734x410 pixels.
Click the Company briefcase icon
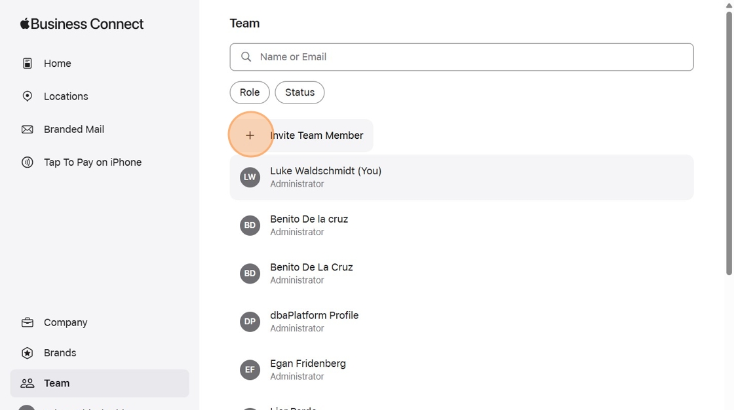click(27, 322)
